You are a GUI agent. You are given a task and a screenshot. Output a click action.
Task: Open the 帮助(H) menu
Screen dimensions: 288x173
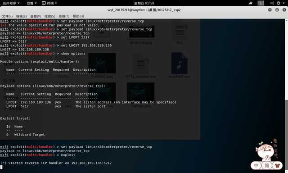[78, 16]
